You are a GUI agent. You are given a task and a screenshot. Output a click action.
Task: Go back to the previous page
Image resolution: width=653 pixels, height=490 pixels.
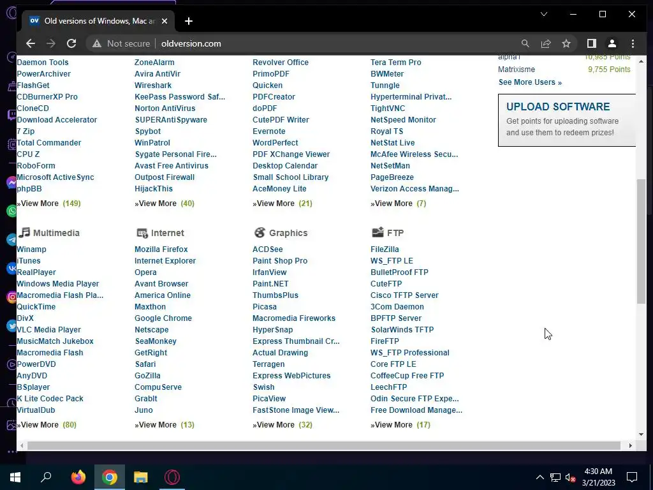click(x=31, y=44)
